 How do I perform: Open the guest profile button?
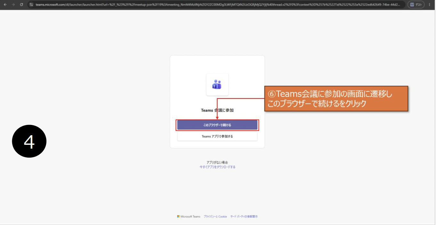point(416,4)
